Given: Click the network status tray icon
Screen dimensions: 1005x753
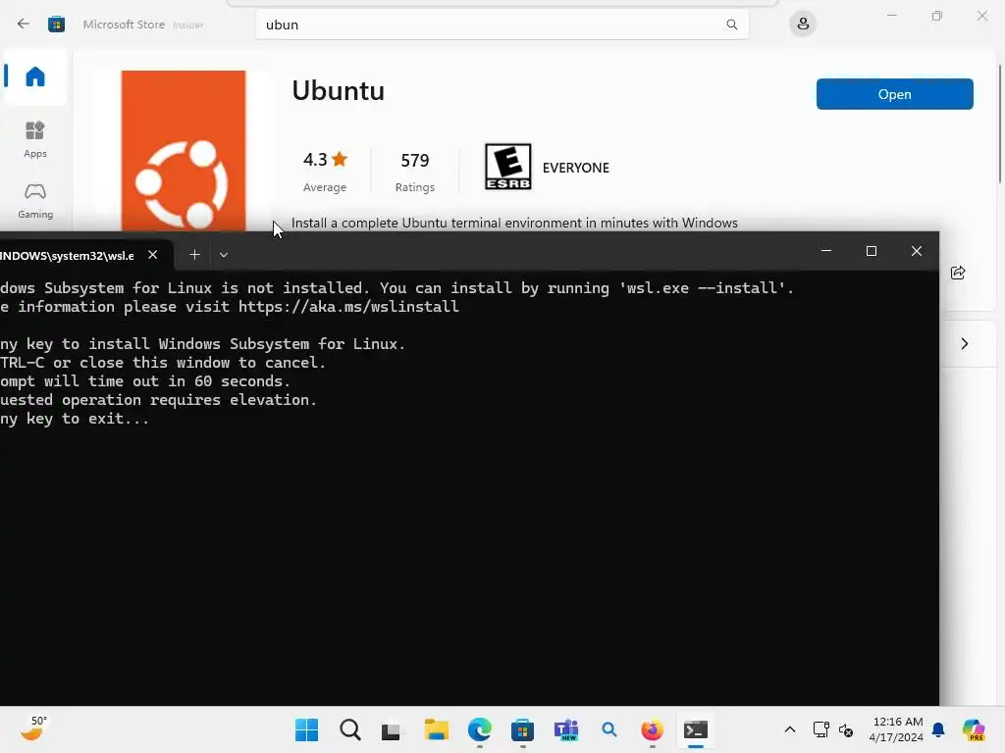Looking at the screenshot, I should coord(821,729).
